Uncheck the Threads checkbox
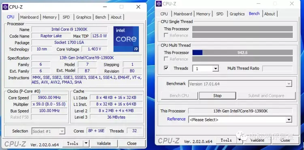 (166, 68)
